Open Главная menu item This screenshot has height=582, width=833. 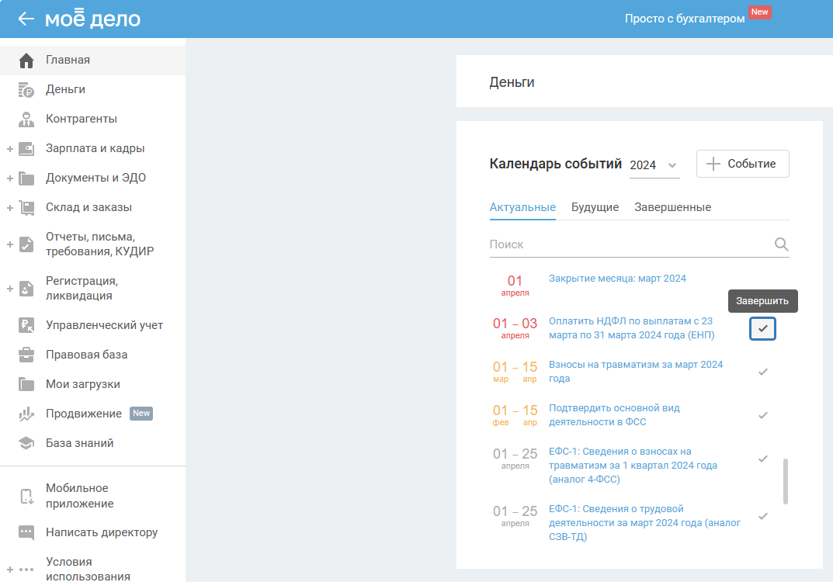click(92, 60)
